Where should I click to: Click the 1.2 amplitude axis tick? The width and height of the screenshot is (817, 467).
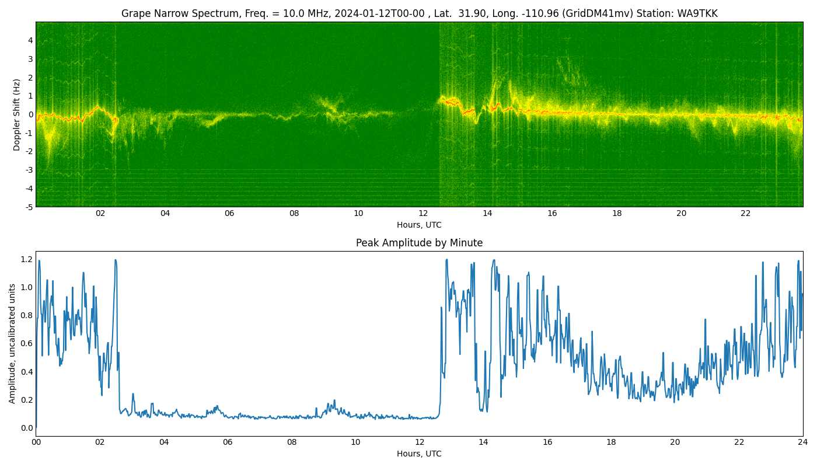click(27, 259)
